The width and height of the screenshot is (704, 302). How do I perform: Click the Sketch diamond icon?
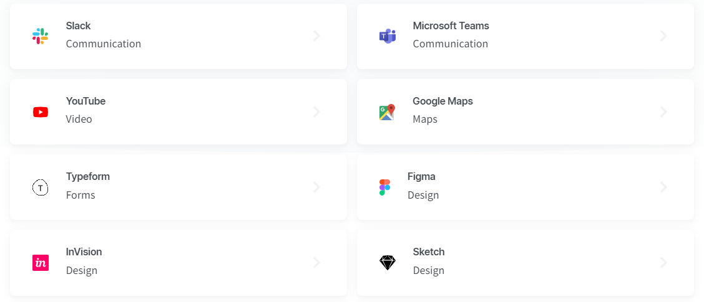click(x=387, y=263)
